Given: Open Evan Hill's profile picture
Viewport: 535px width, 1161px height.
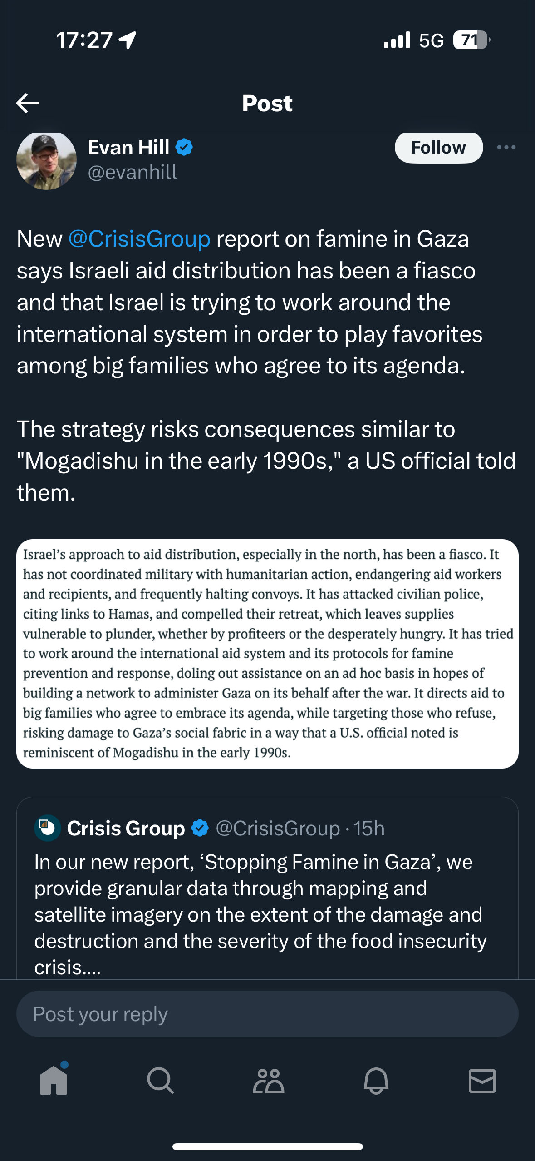Looking at the screenshot, I should tap(46, 160).
